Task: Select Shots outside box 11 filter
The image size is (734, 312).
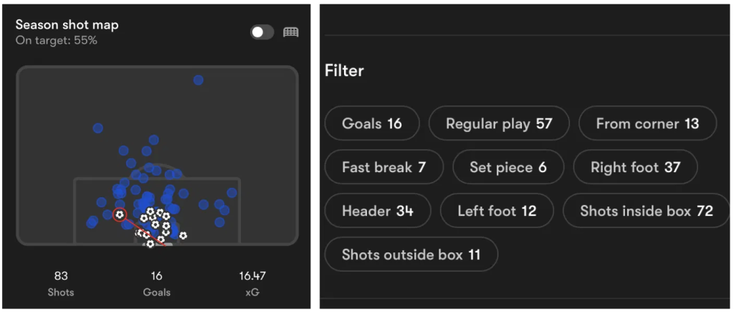Action: tap(410, 255)
